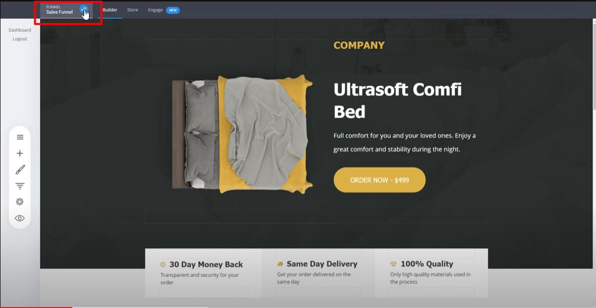Open the gear settings icon
The image size is (596, 308).
click(20, 202)
